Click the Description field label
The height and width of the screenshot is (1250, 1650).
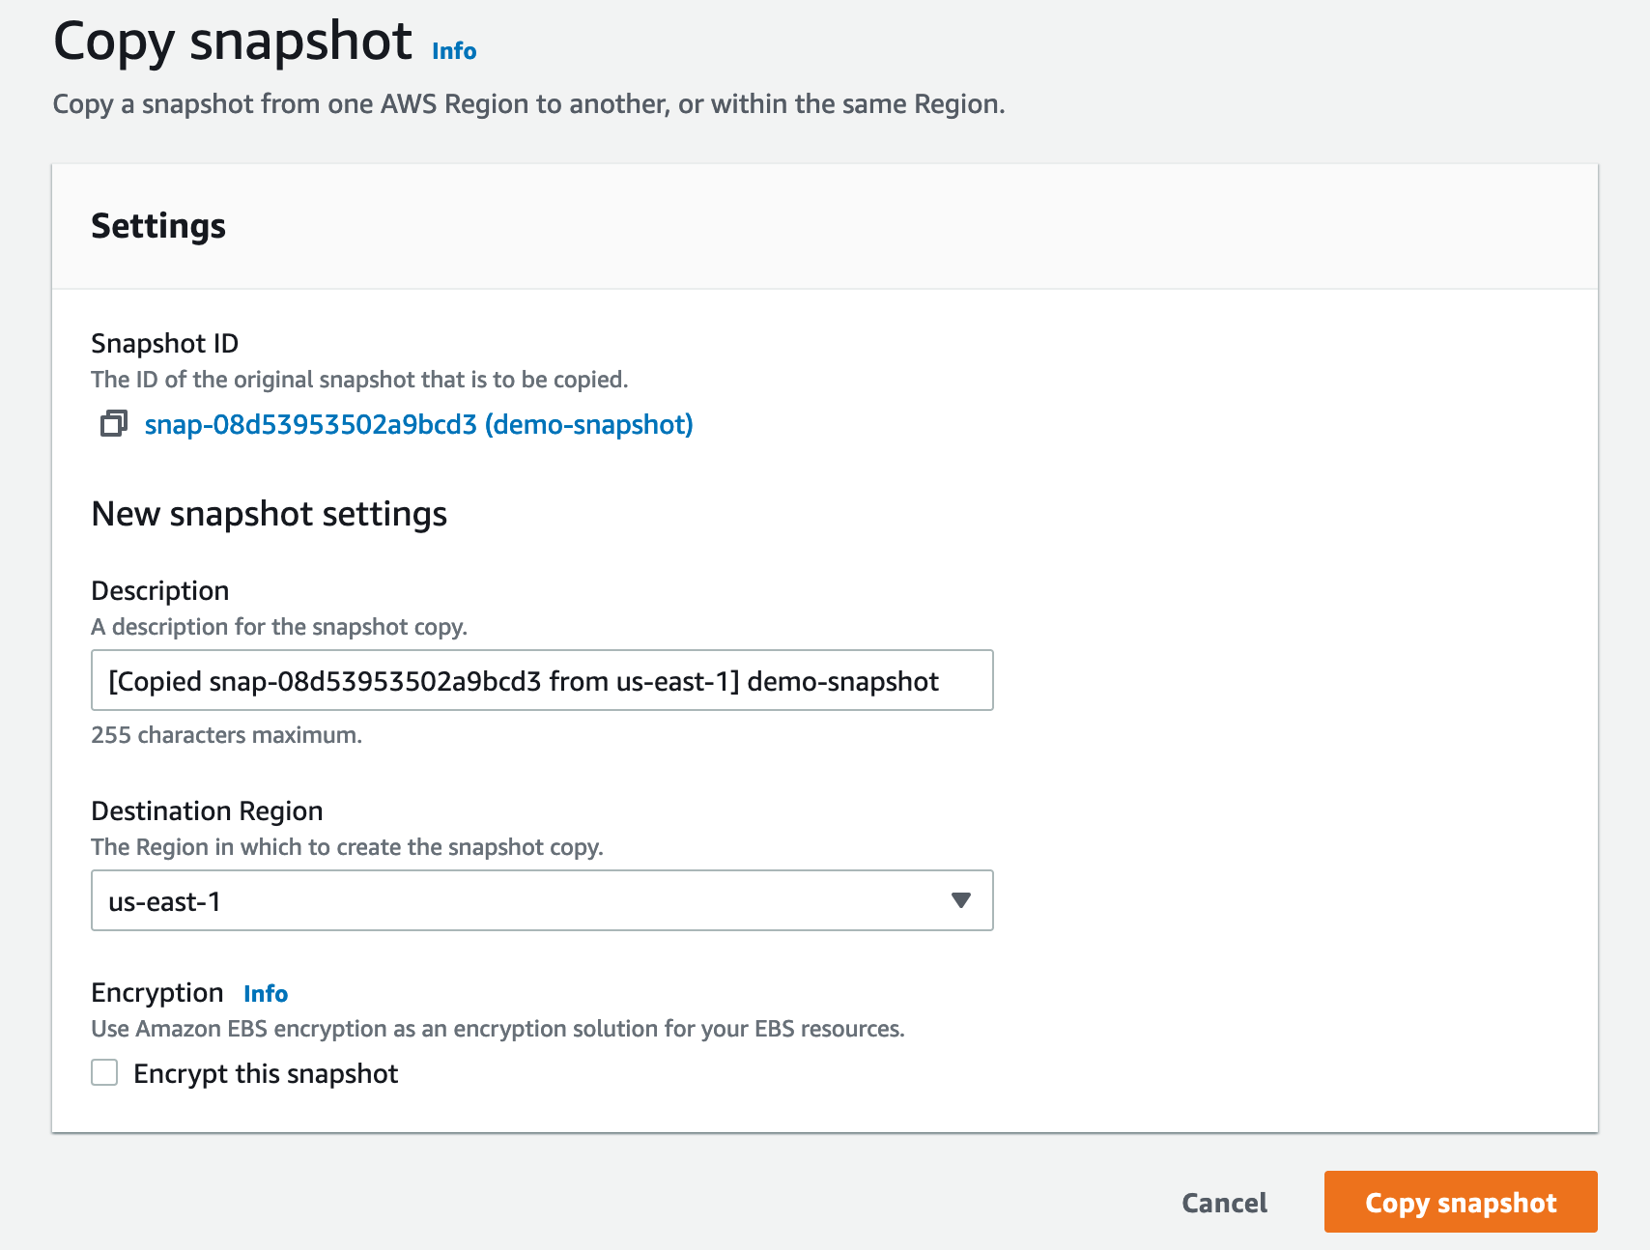[x=160, y=591]
